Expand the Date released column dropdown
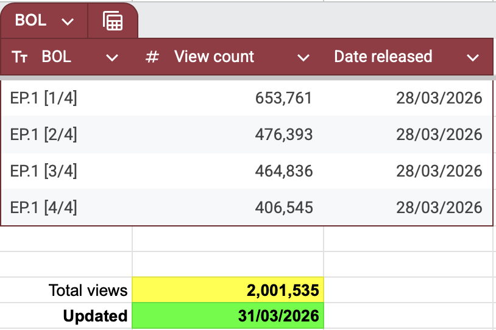The height and width of the screenshot is (330, 496). (473, 57)
